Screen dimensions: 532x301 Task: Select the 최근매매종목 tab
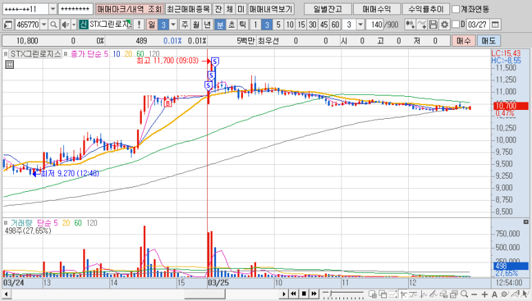pyautogui.click(x=189, y=9)
